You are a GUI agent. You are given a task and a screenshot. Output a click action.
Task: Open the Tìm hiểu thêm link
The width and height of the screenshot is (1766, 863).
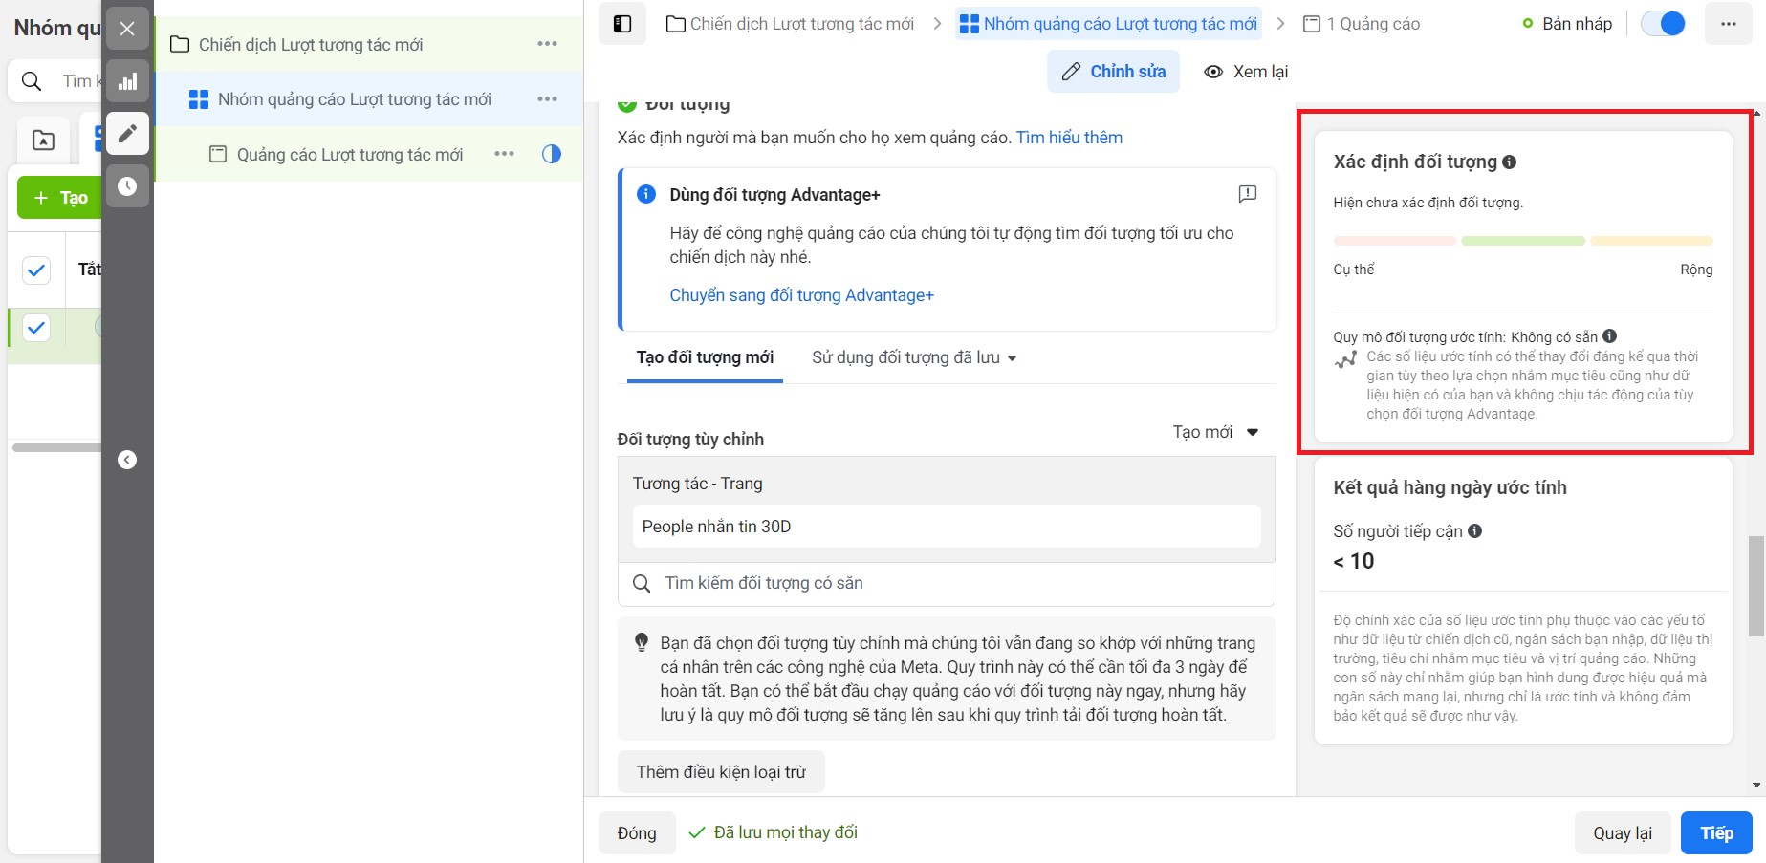click(x=1069, y=138)
